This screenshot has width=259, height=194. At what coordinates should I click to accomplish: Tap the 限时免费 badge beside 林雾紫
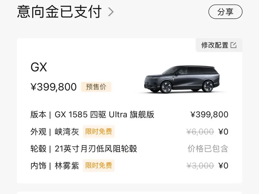point(99,166)
